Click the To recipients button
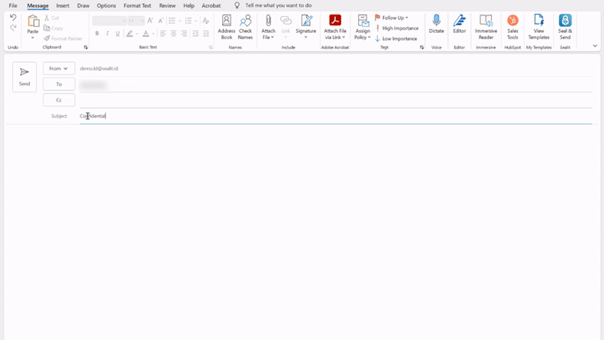This screenshot has height=340, width=604. pyautogui.click(x=59, y=84)
